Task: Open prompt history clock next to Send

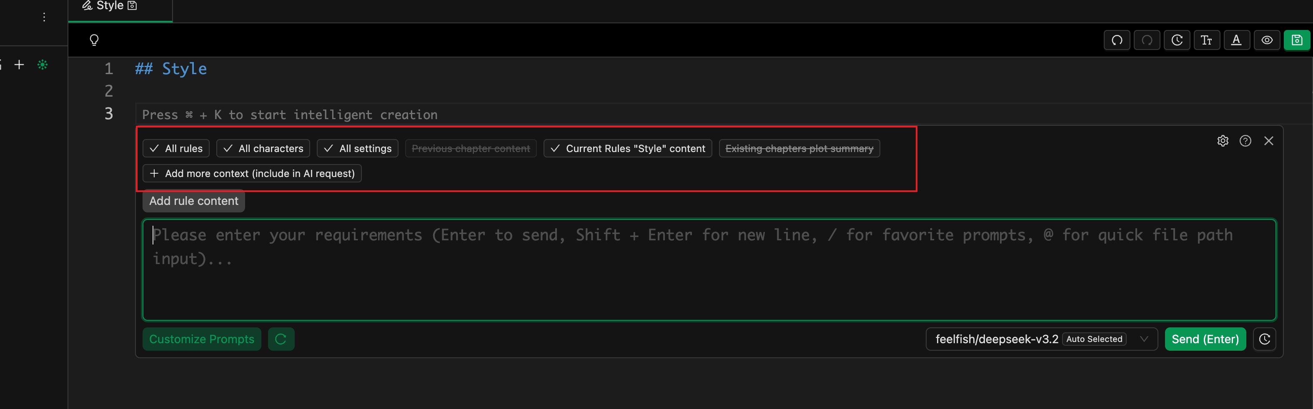Action: point(1264,339)
